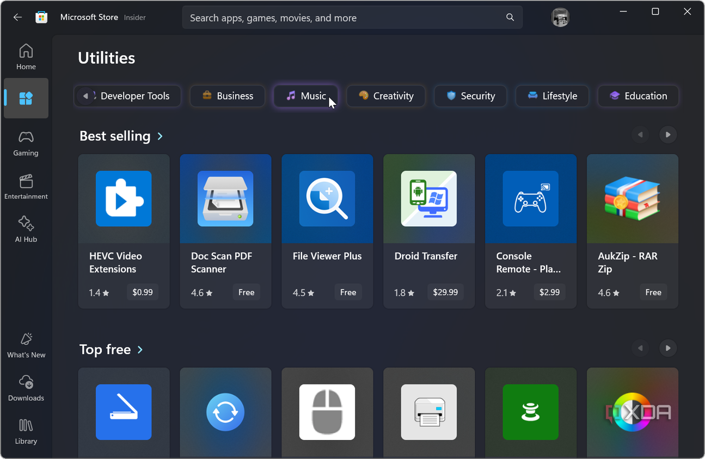Click the $29.99 Droid Transfer price
This screenshot has width=705, height=459.
[x=445, y=293]
